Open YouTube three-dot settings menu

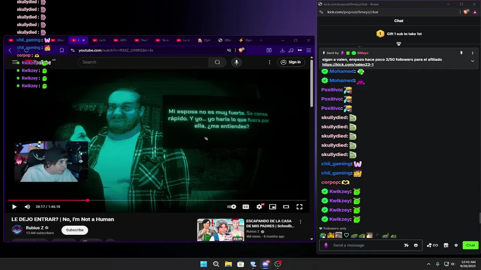tap(269, 62)
